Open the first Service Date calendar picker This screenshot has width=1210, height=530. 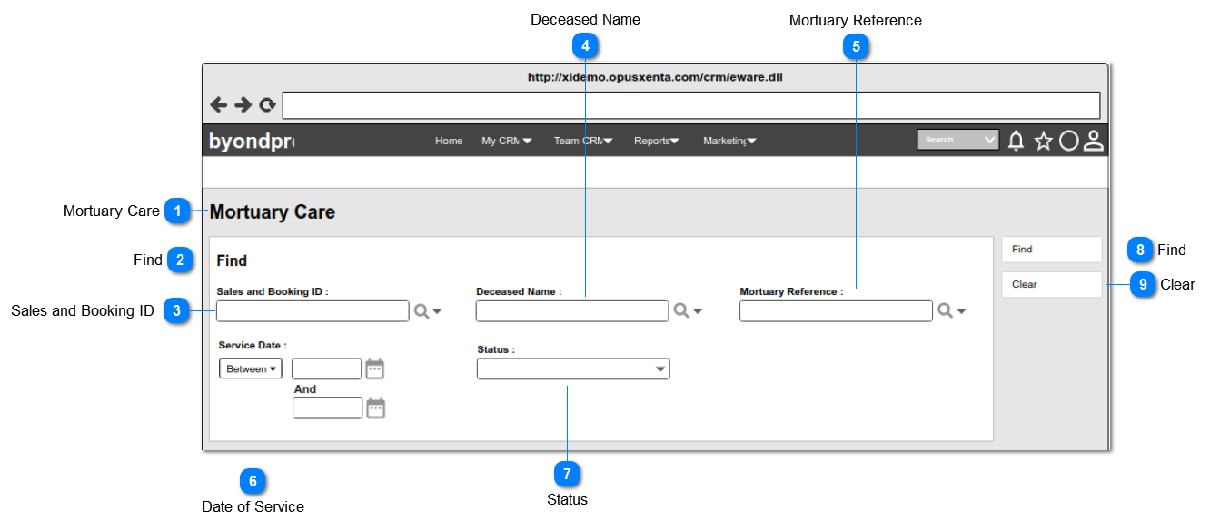[375, 368]
